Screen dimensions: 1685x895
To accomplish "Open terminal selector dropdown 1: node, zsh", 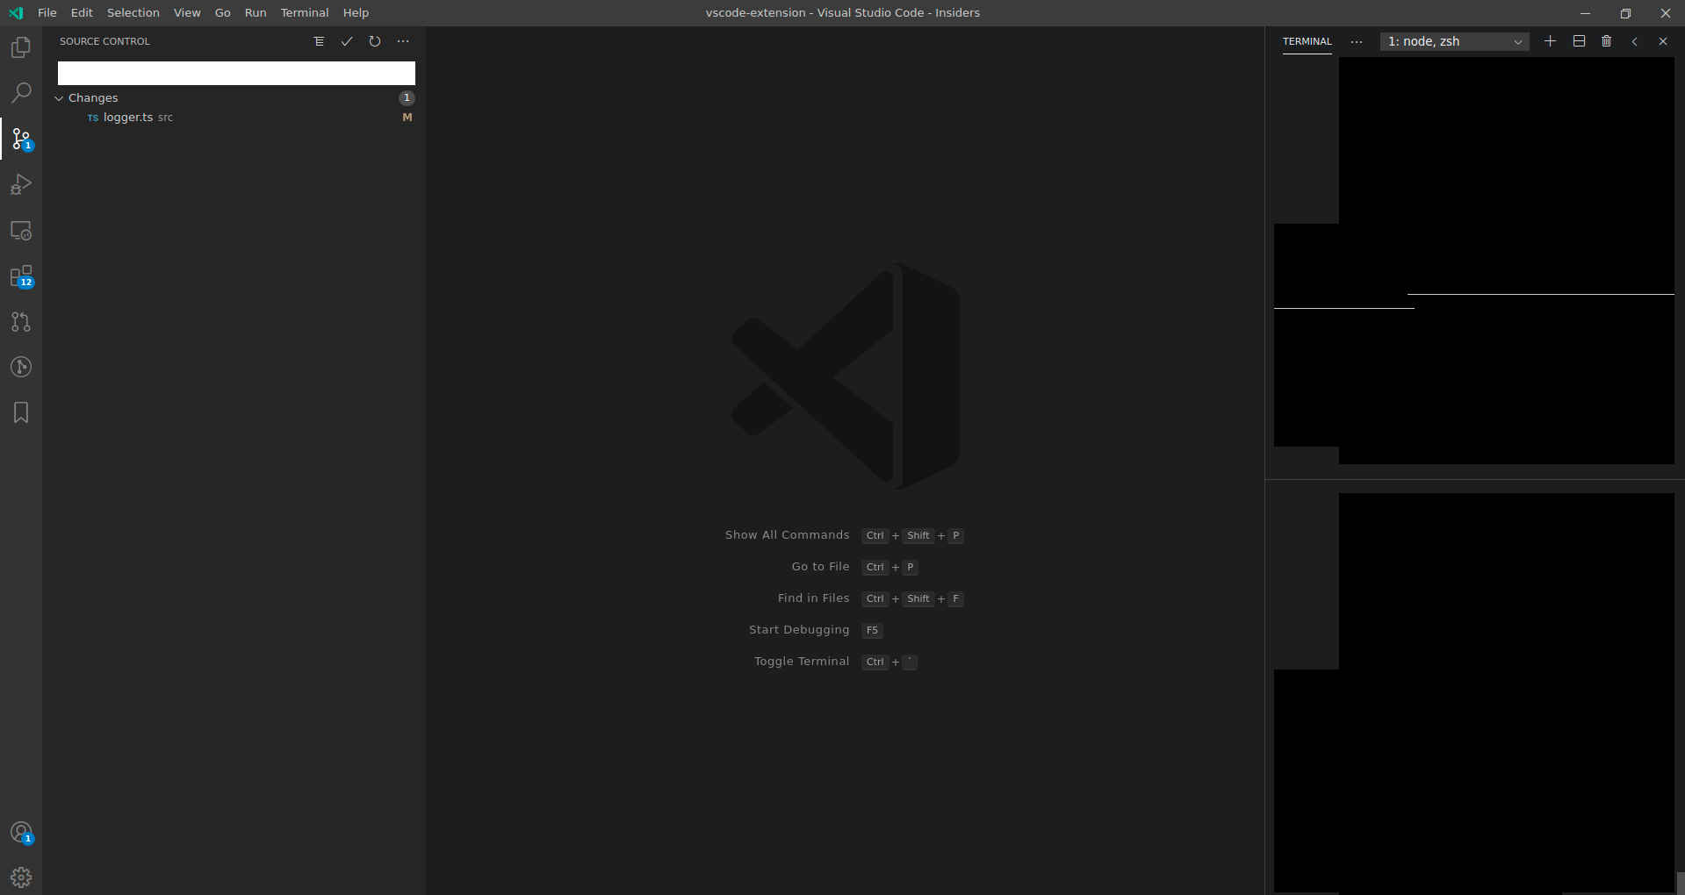I will [1454, 41].
